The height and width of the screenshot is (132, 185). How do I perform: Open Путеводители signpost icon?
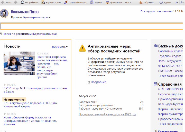pos(107,2)
